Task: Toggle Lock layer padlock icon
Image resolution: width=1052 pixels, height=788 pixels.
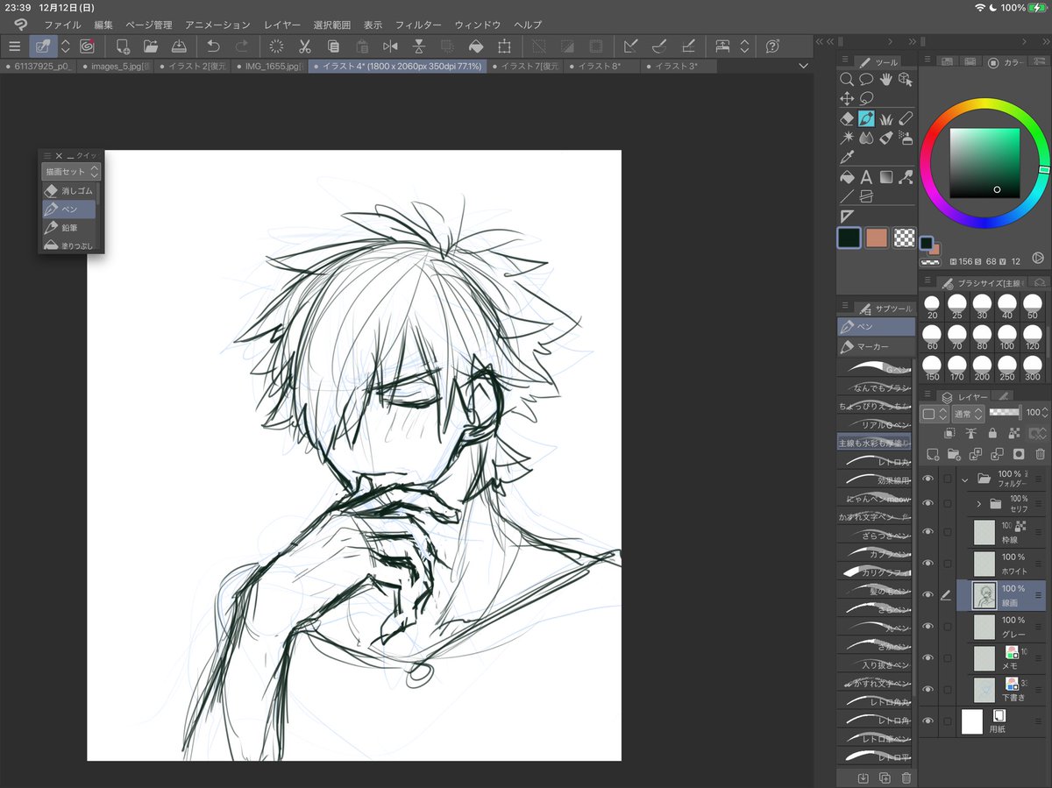Action: 992,433
